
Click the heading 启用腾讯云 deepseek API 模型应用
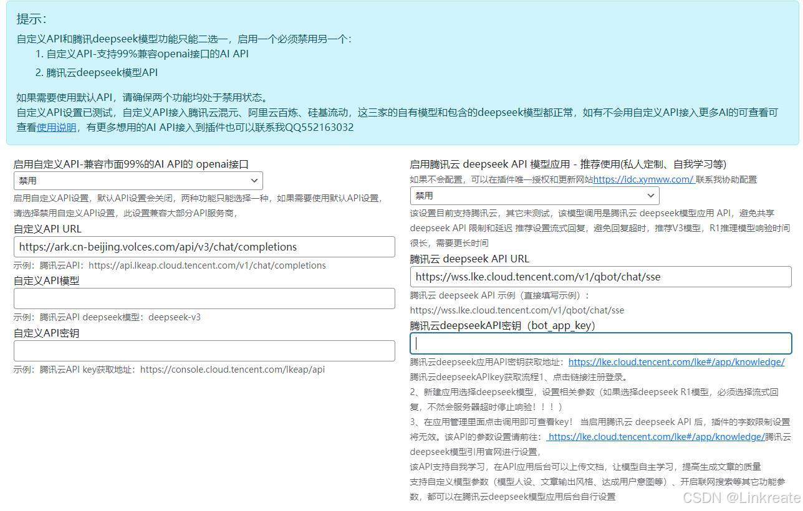tap(568, 165)
